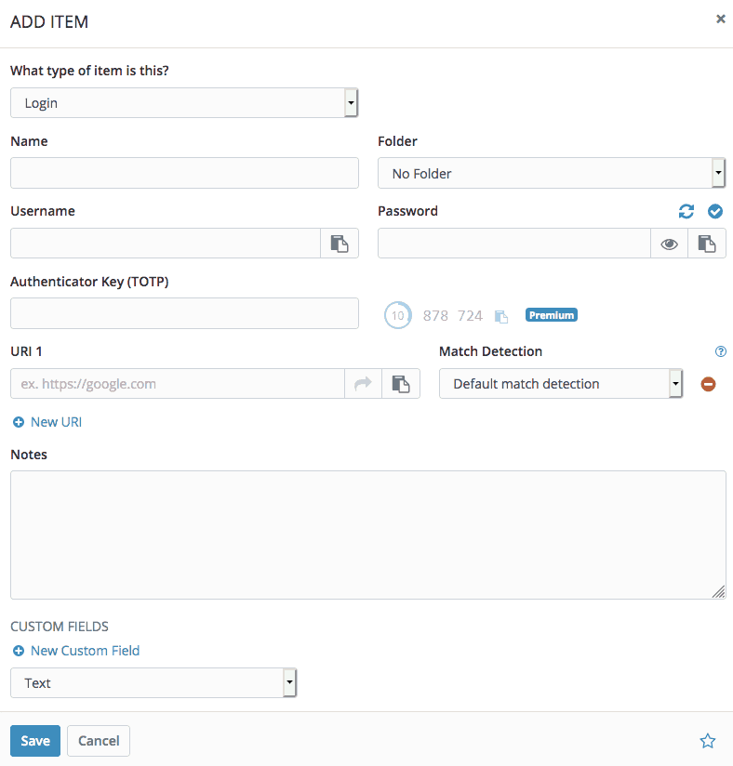This screenshot has width=733, height=766.
Task: Click the Save button
Action: [35, 741]
